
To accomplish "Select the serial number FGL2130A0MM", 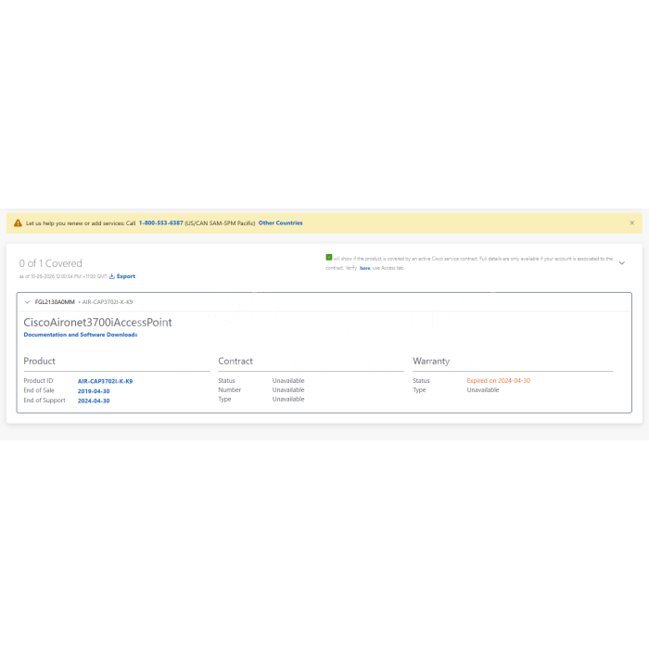I will [x=55, y=302].
